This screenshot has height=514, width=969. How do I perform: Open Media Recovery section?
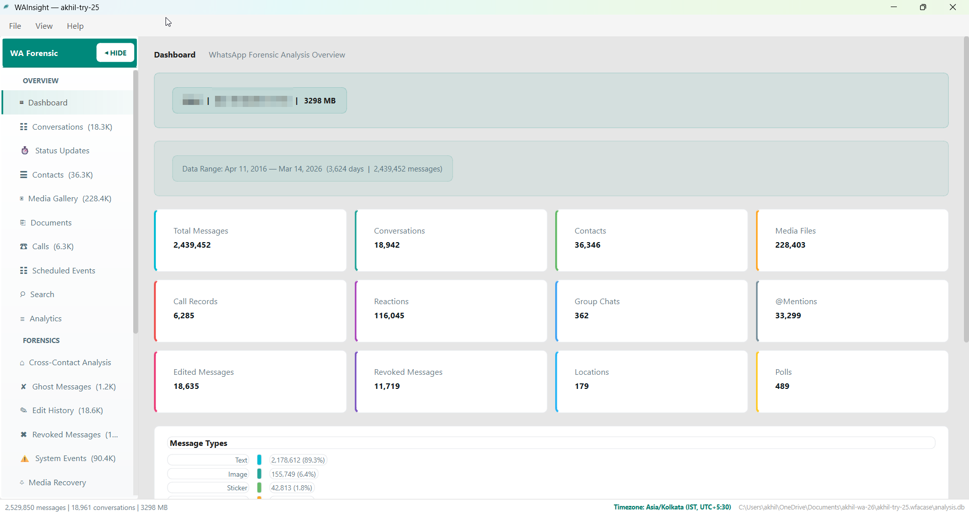tap(68, 483)
